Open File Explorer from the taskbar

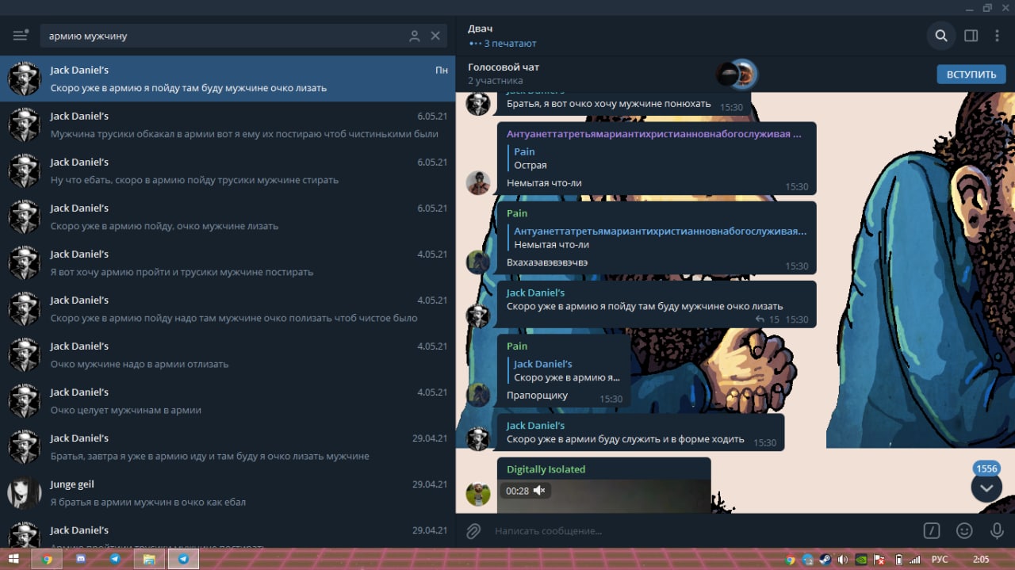[148, 559]
